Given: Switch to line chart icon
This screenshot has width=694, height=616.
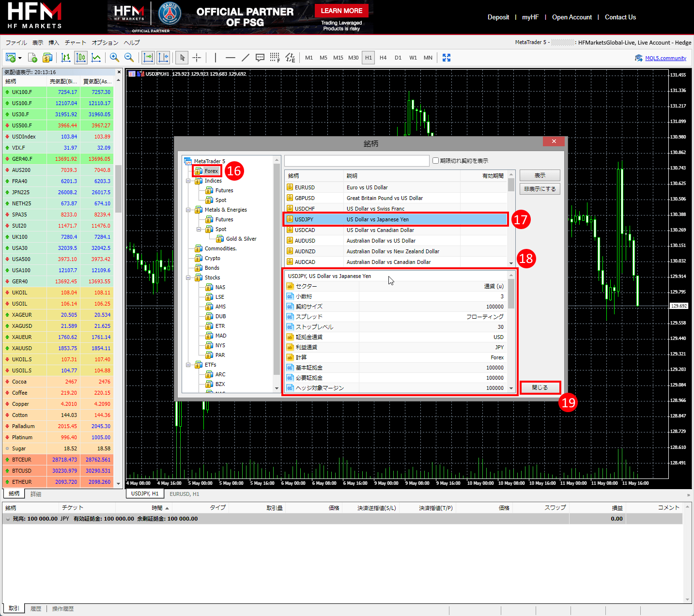Looking at the screenshot, I should click(x=96, y=58).
